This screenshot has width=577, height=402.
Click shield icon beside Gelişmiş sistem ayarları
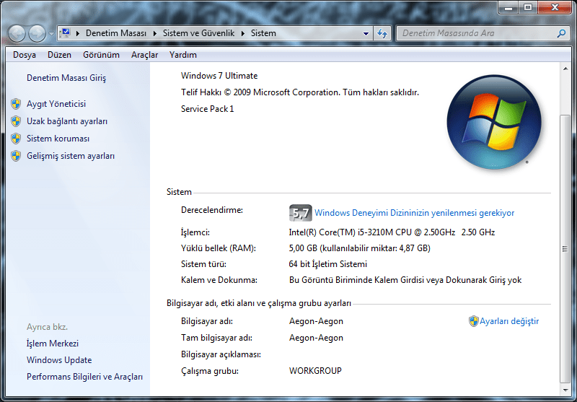tap(16, 156)
